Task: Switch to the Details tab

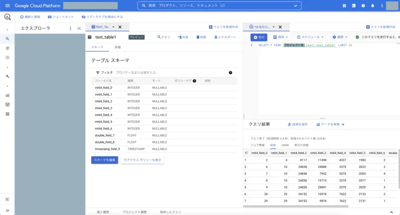Action: tap(118, 47)
